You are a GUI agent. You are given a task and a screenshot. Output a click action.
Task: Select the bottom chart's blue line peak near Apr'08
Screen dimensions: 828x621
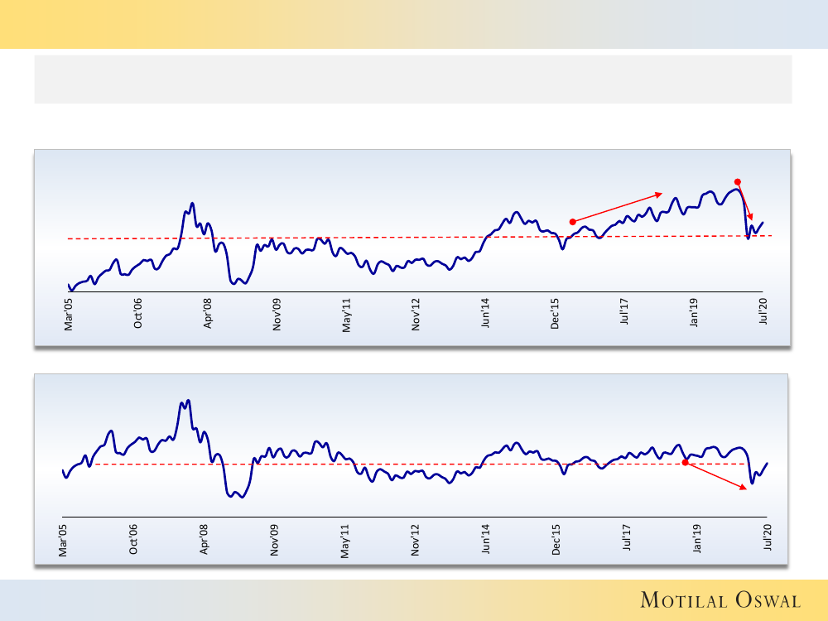coord(189,401)
